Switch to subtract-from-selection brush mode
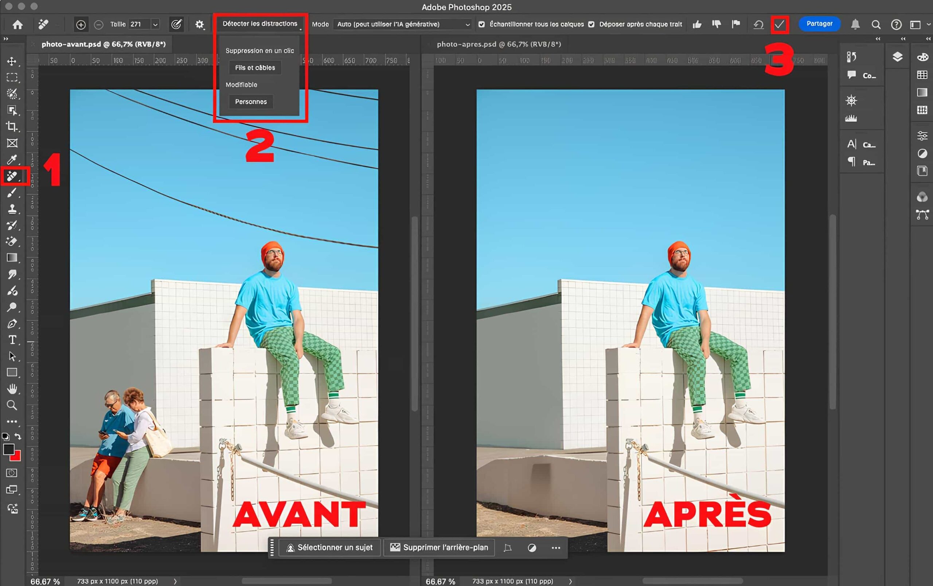The height and width of the screenshot is (586, 933). 99,25
